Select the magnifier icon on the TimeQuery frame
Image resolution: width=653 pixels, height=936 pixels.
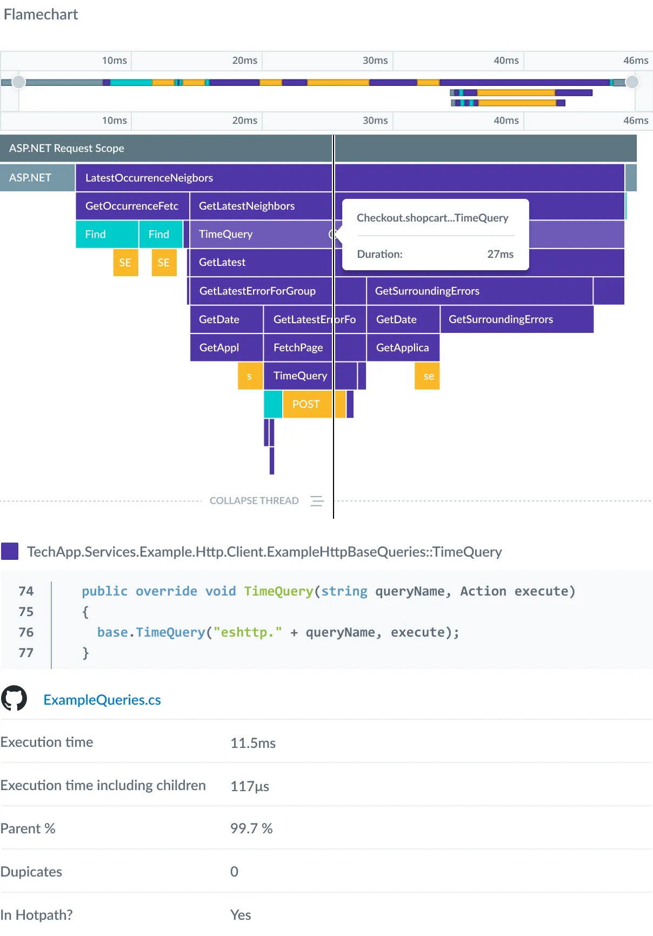coord(333,234)
